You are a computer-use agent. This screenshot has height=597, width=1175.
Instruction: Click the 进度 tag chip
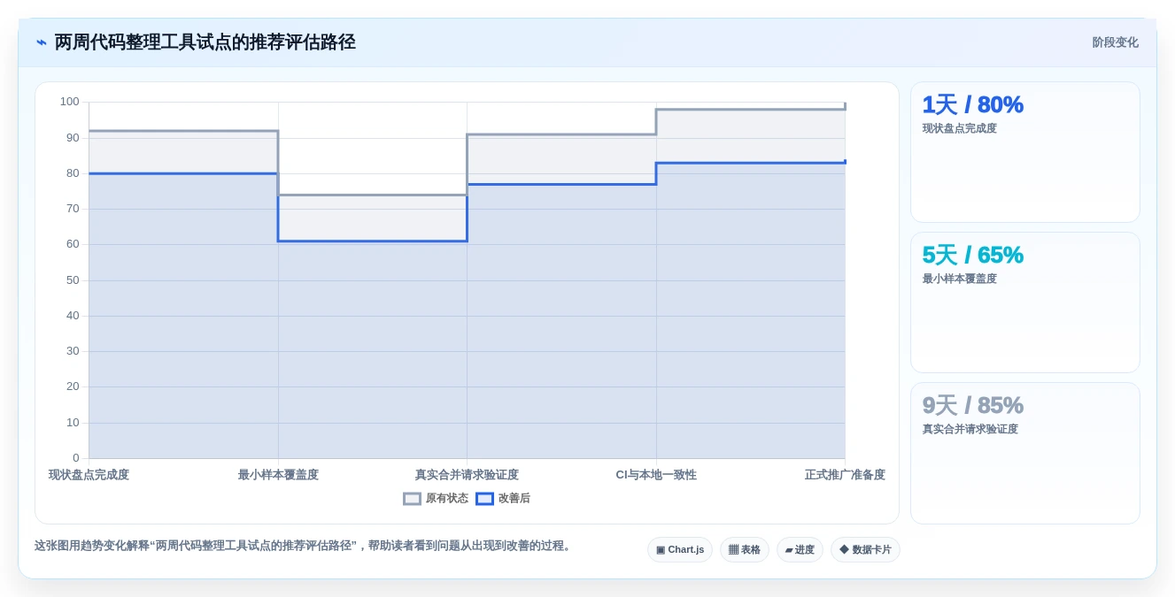coord(800,550)
